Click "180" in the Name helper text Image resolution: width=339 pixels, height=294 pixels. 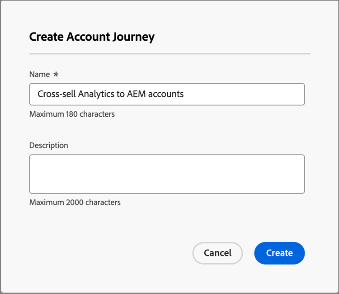[71, 114]
